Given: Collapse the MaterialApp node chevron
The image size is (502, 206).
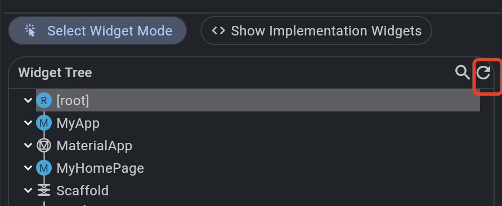Looking at the screenshot, I should click(x=28, y=145).
